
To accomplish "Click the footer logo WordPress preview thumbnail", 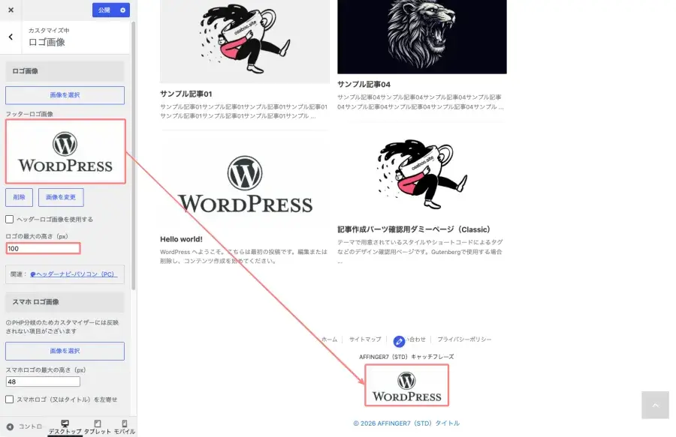I will (65, 151).
